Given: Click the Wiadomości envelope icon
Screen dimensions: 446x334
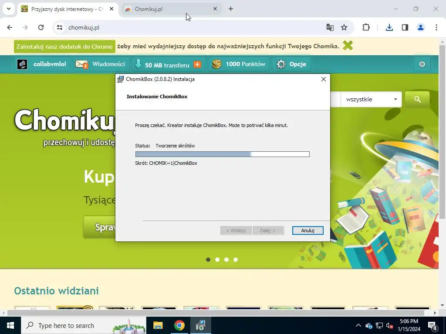Looking at the screenshot, I should pyautogui.click(x=81, y=64).
